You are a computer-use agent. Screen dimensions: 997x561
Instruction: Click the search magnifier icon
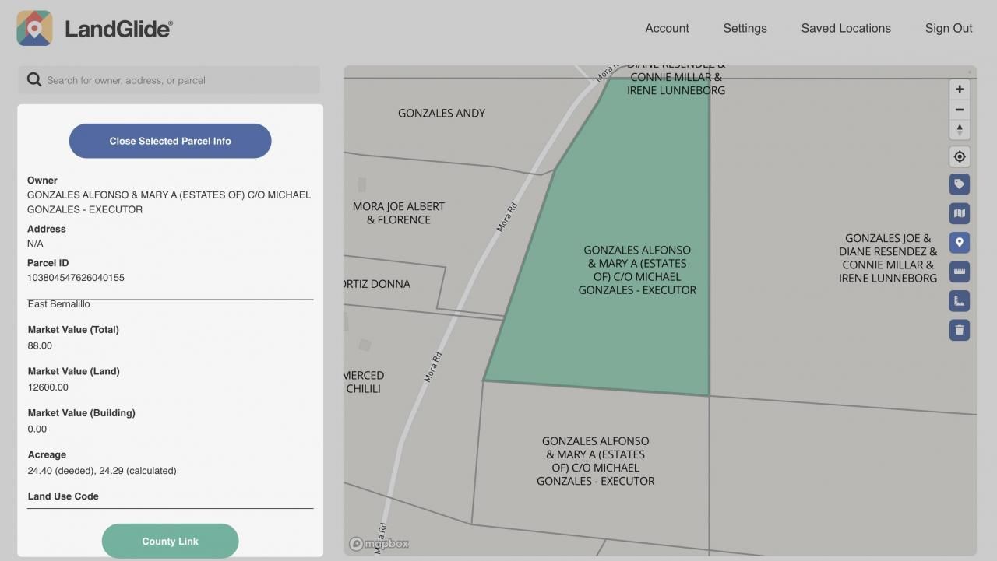34,80
